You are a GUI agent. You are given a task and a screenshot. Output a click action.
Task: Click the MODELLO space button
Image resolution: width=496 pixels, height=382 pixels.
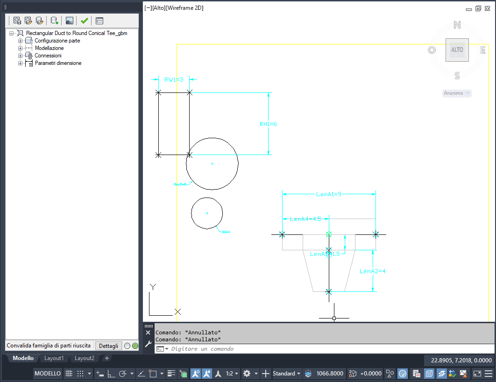(x=48, y=374)
